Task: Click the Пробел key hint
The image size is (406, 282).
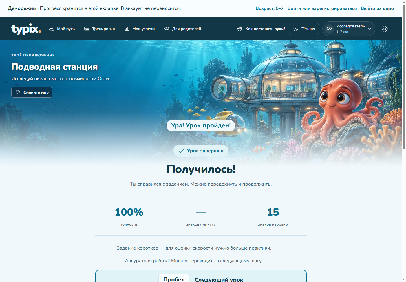Action: tap(174, 279)
